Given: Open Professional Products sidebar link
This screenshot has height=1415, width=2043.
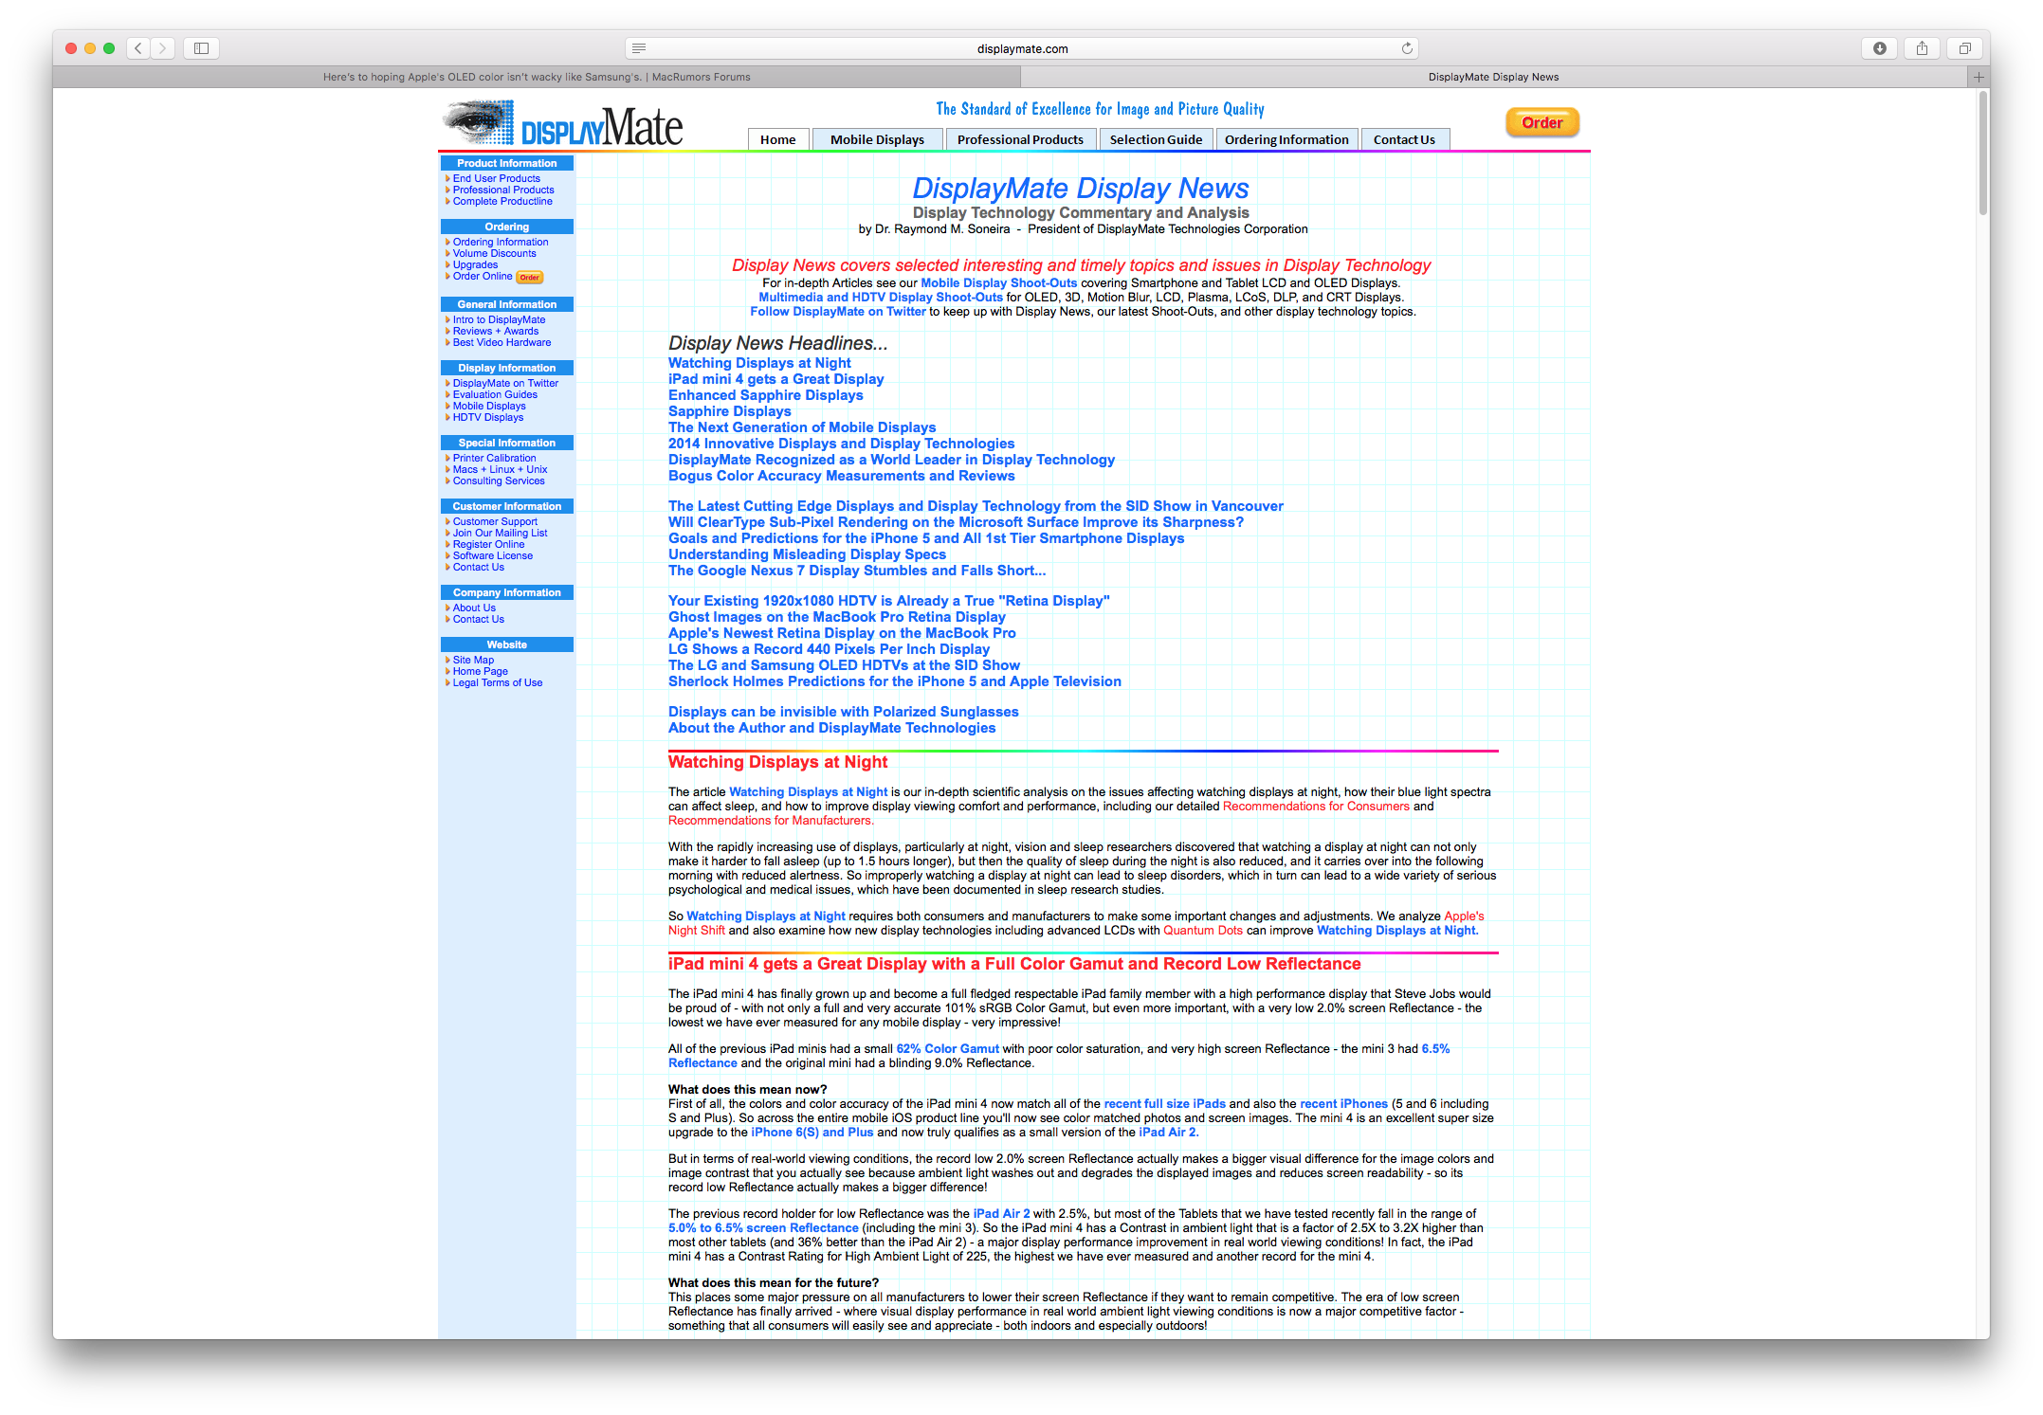Looking at the screenshot, I should click(503, 190).
